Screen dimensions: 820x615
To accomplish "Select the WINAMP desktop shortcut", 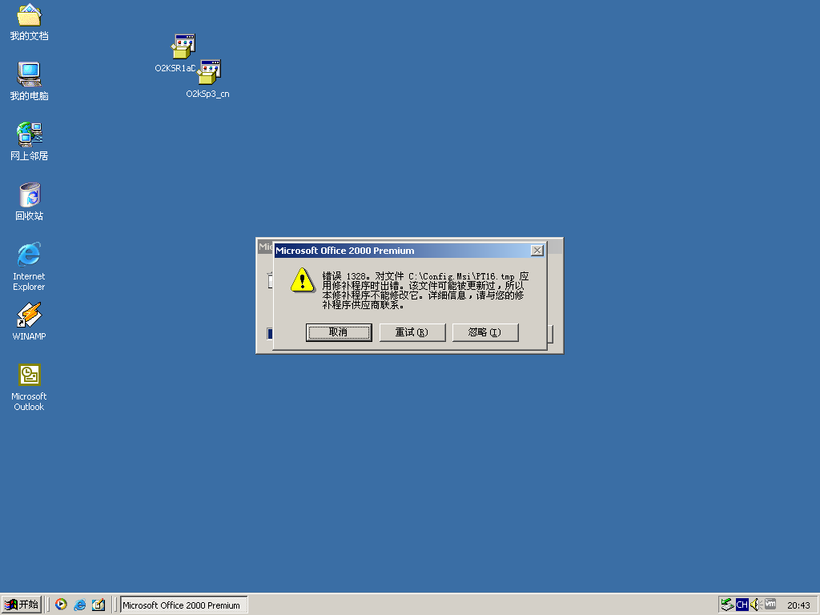I will [x=30, y=316].
